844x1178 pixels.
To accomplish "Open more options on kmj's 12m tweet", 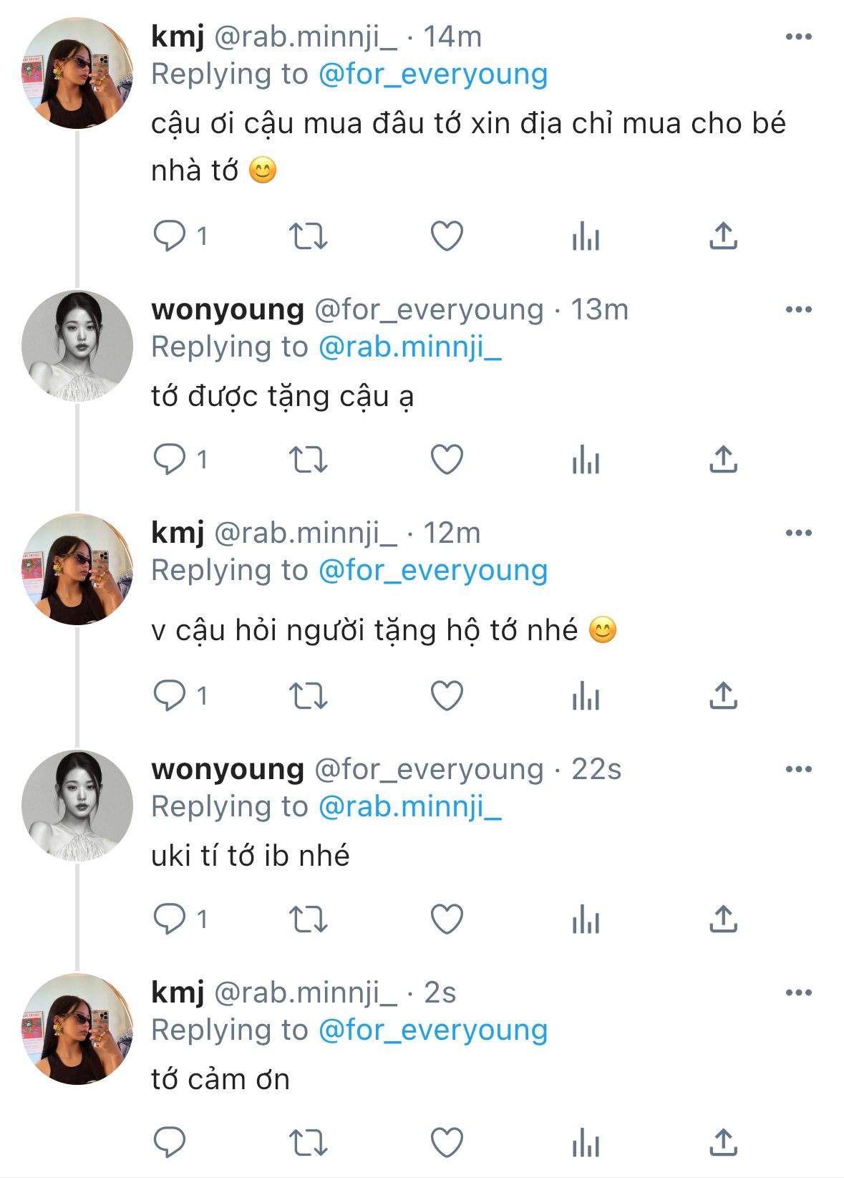I will (x=798, y=533).
